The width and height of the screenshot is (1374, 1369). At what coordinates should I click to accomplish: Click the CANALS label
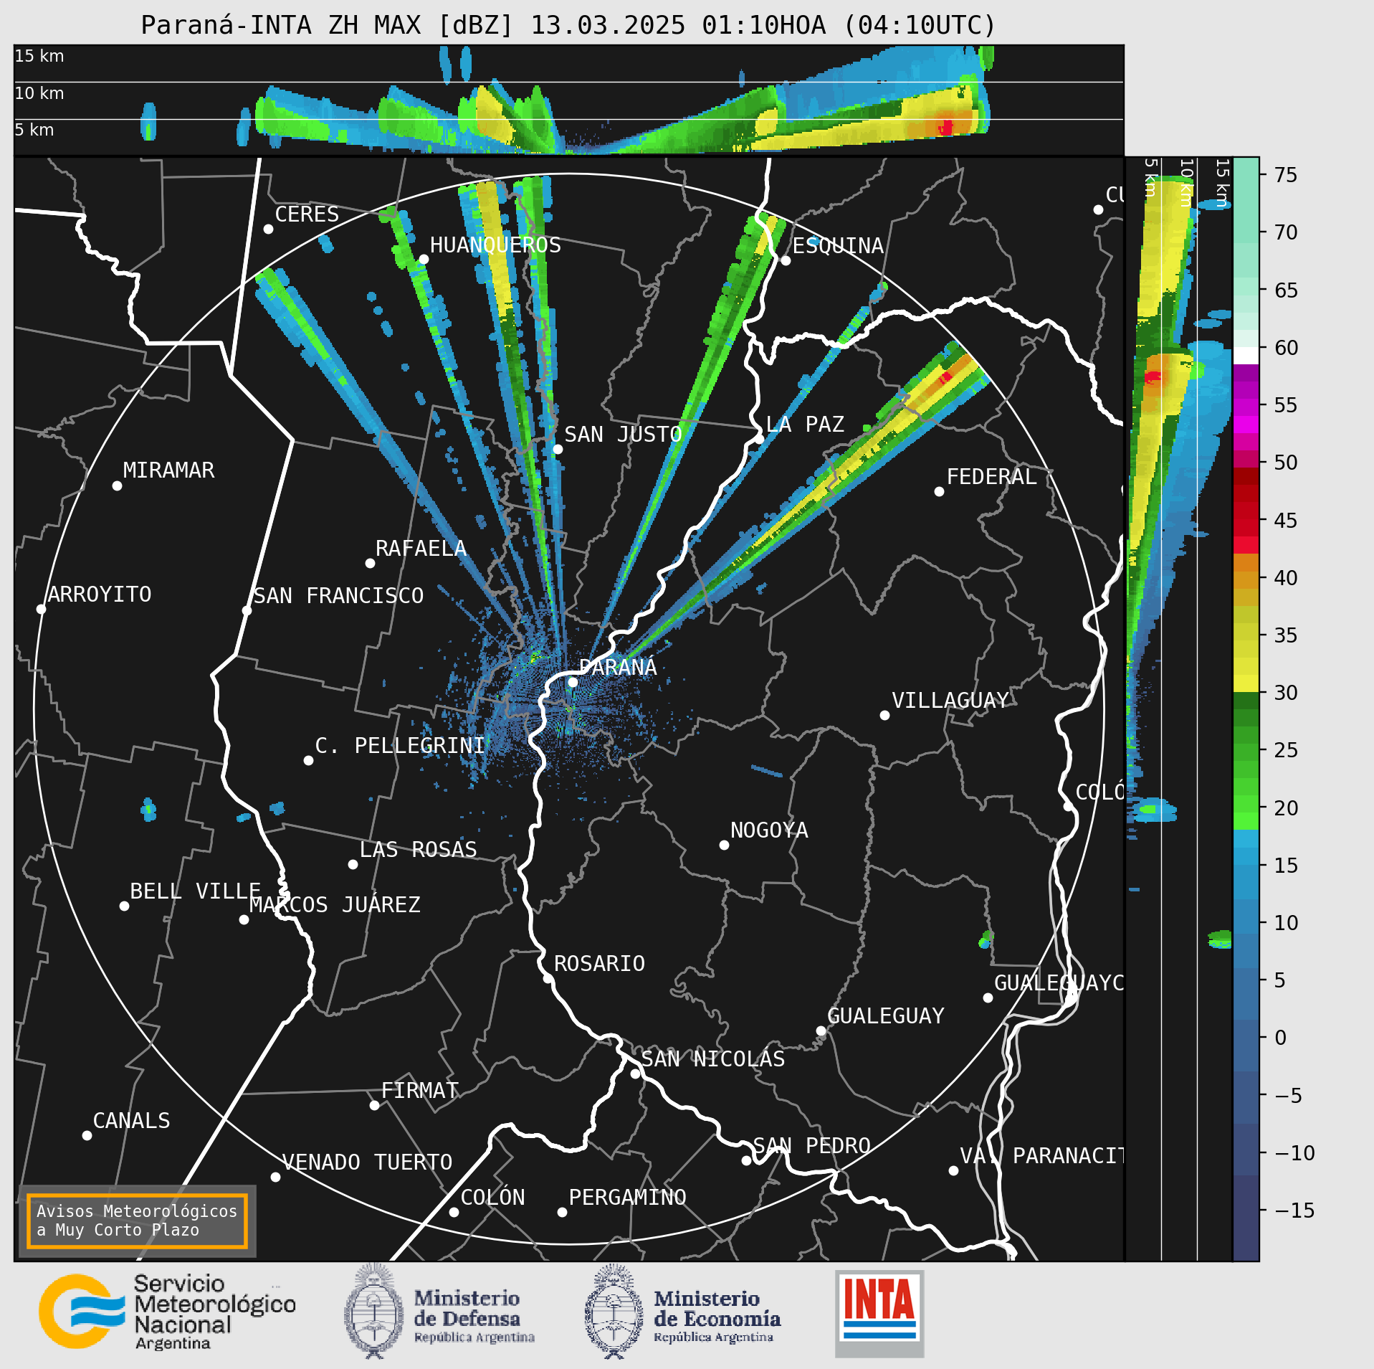[x=131, y=1120]
